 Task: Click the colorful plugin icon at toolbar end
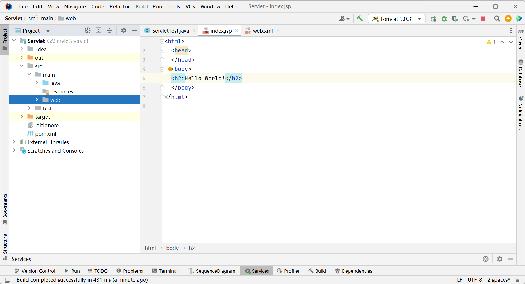[x=519, y=19]
